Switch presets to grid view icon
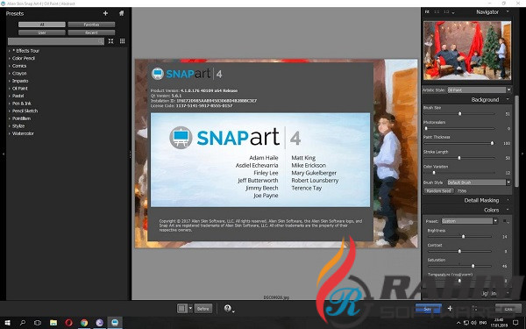Screen dimensions: 526x329 (122, 41)
